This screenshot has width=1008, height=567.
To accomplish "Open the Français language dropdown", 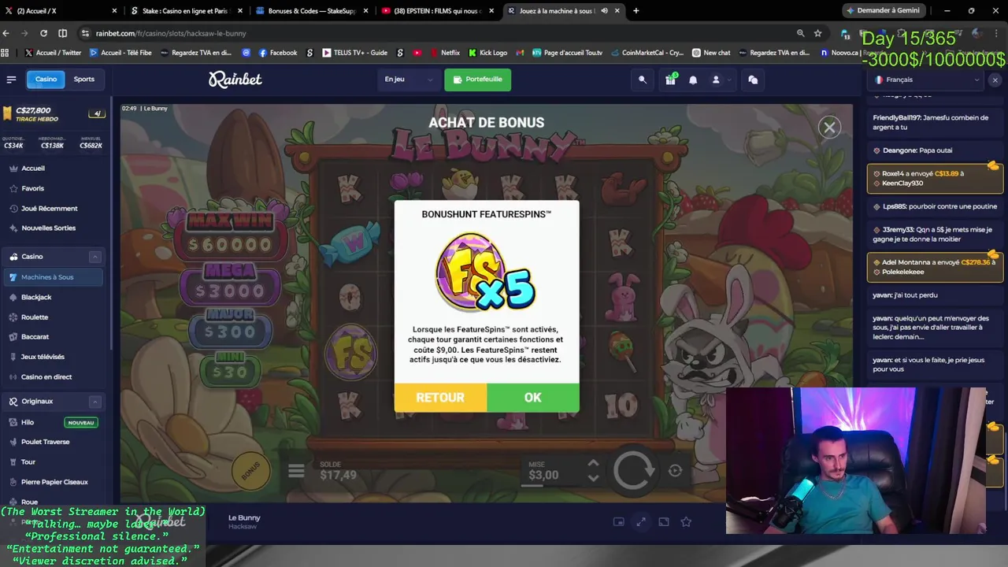I will [x=928, y=80].
